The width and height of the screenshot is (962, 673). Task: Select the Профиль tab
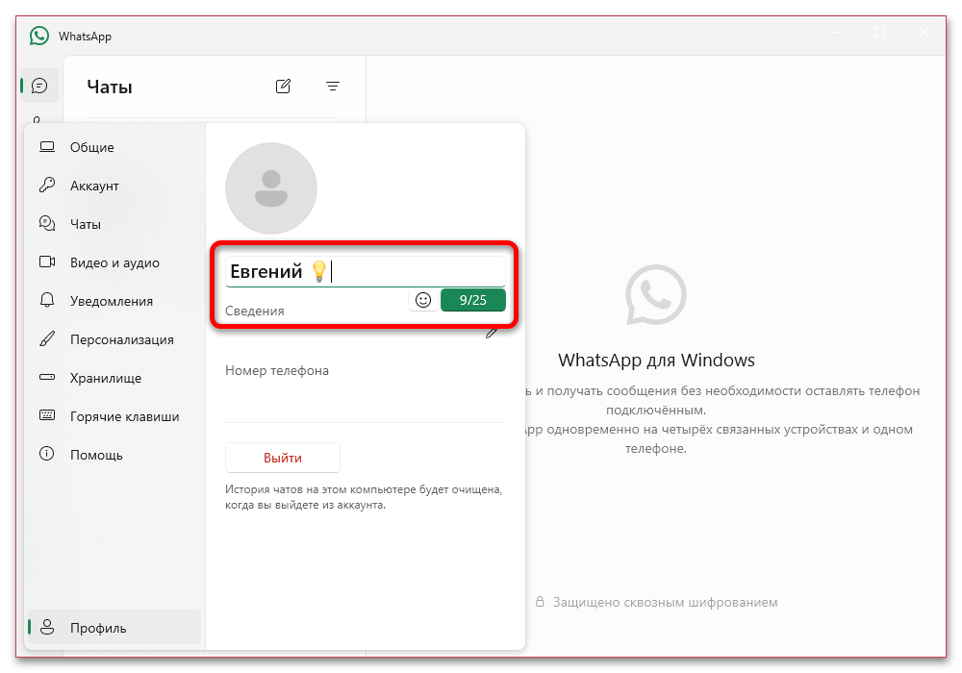click(114, 627)
